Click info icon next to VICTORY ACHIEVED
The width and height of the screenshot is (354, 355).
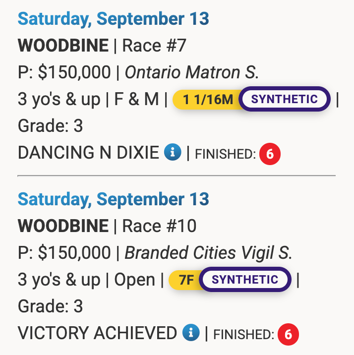pos(191,333)
